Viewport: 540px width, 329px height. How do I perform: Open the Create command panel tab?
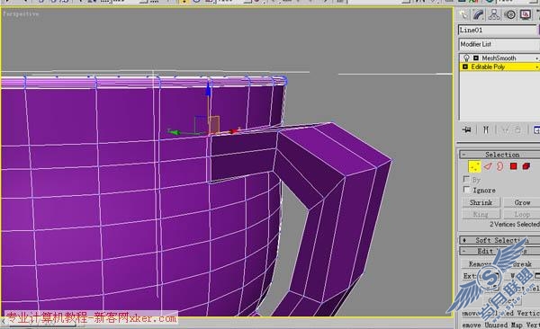click(x=463, y=14)
